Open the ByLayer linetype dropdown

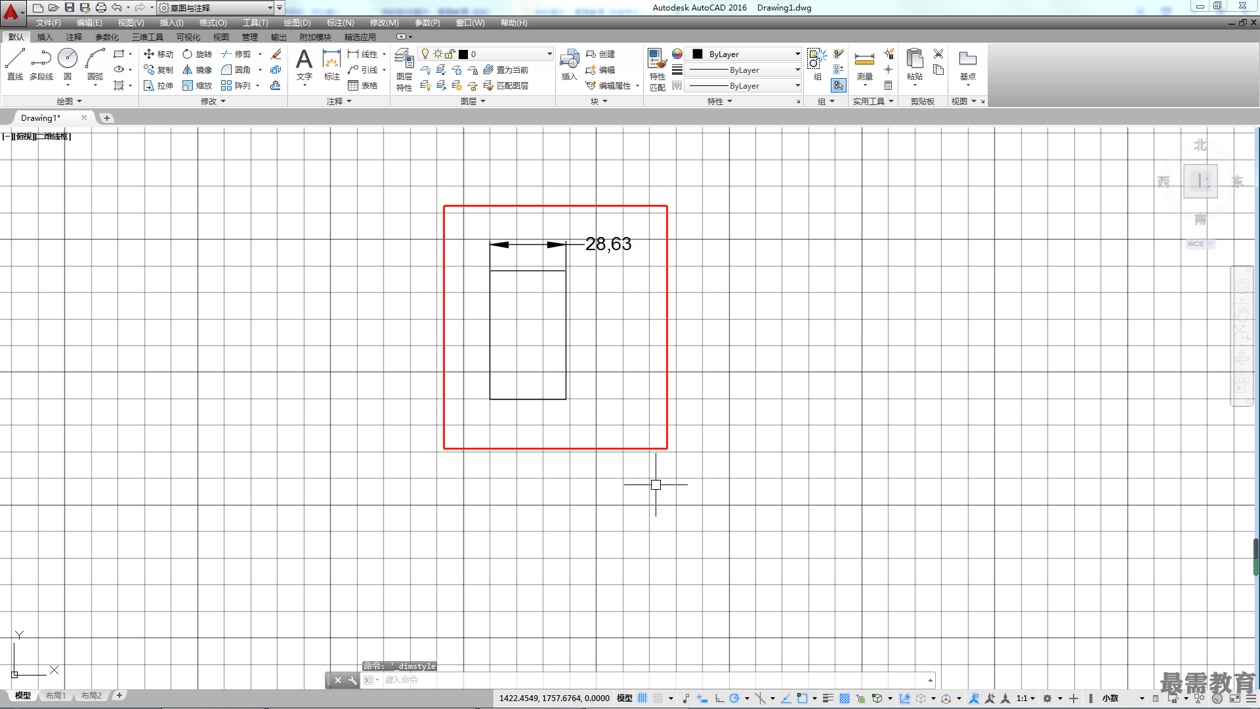click(797, 85)
